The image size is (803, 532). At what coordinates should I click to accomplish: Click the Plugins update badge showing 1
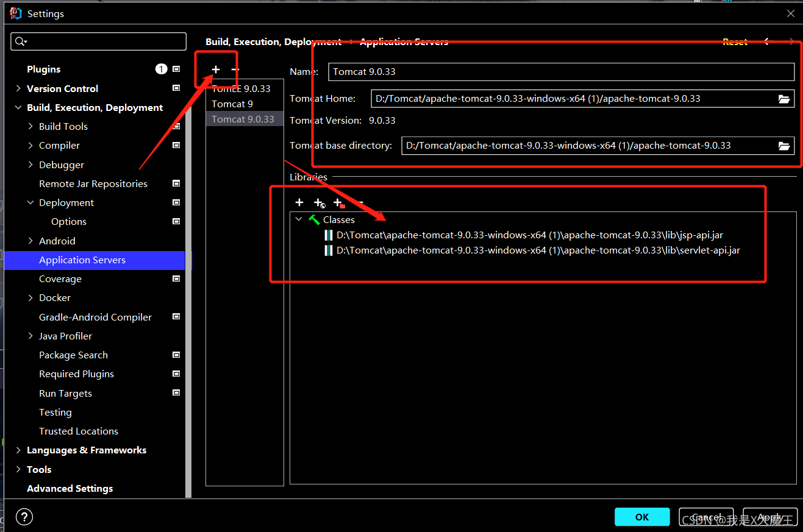(161, 69)
